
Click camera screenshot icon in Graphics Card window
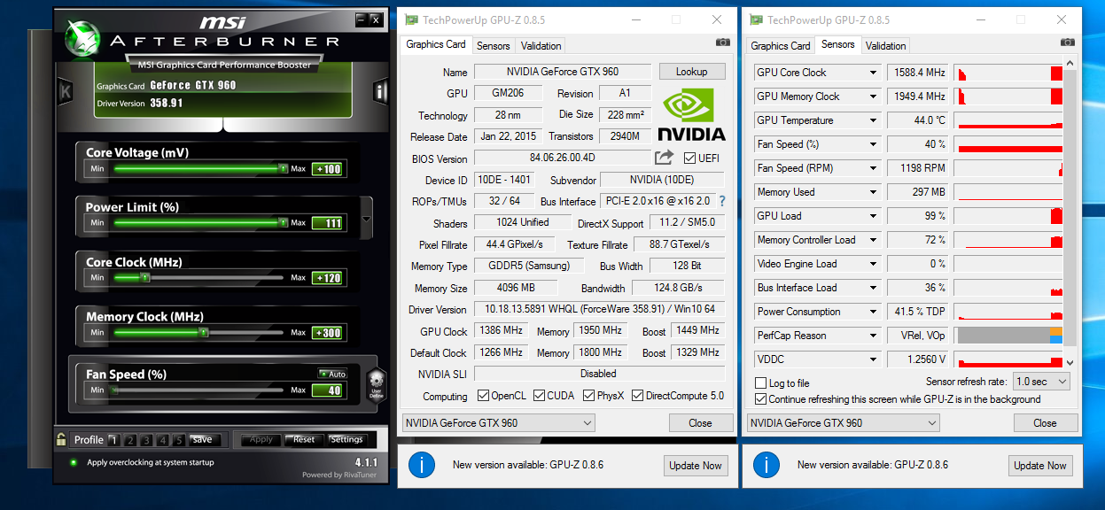pyautogui.click(x=723, y=42)
